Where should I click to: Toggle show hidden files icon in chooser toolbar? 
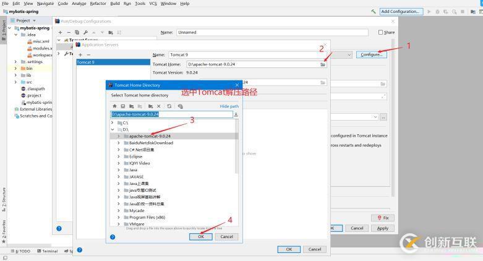point(180,106)
